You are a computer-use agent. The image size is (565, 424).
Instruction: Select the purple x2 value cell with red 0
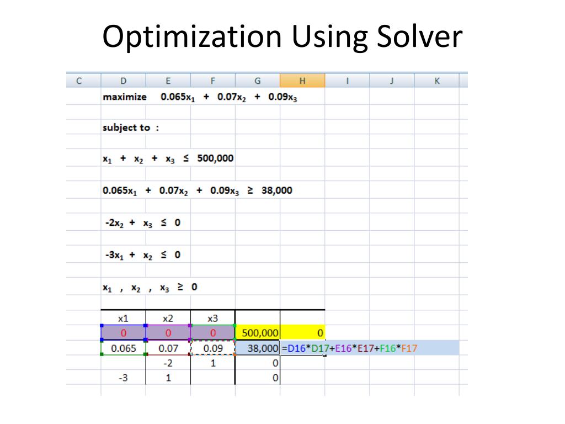point(168,333)
